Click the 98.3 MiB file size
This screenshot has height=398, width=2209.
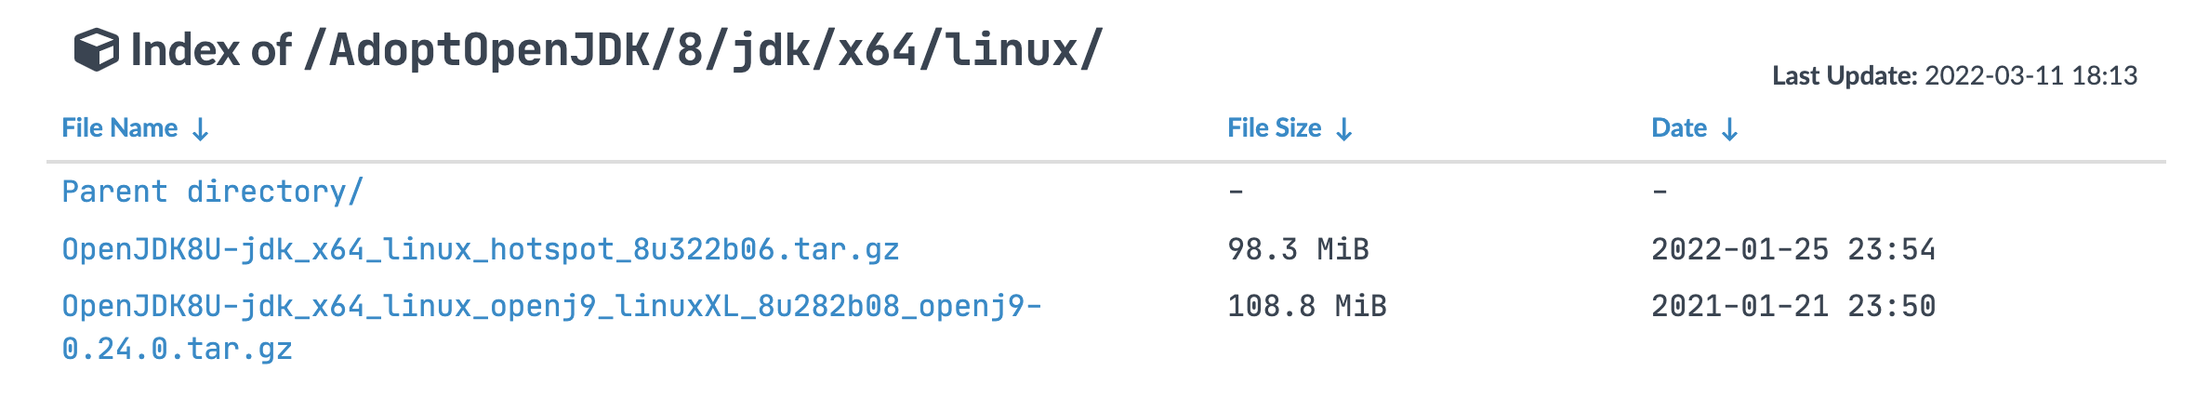(1298, 249)
